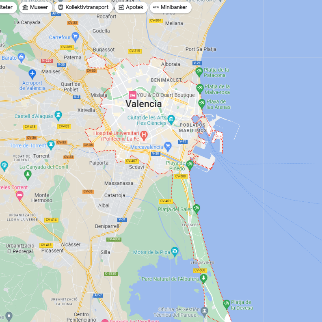This screenshot has width=322, height=322.
Task: Click the Alboraia town label
Action: [x=171, y=64]
